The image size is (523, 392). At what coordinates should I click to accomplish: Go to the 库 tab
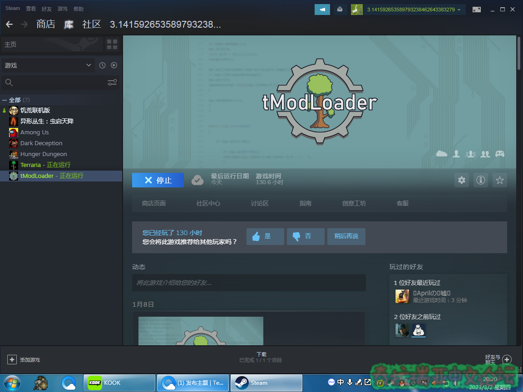tap(69, 24)
